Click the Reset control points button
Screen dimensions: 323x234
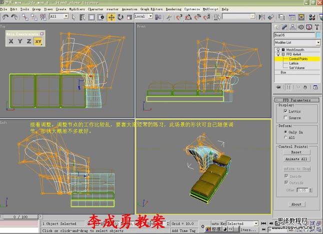(296, 152)
